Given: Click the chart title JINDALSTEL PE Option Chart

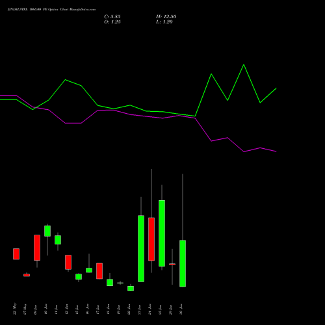Looking at the screenshot, I should click(x=51, y=10).
